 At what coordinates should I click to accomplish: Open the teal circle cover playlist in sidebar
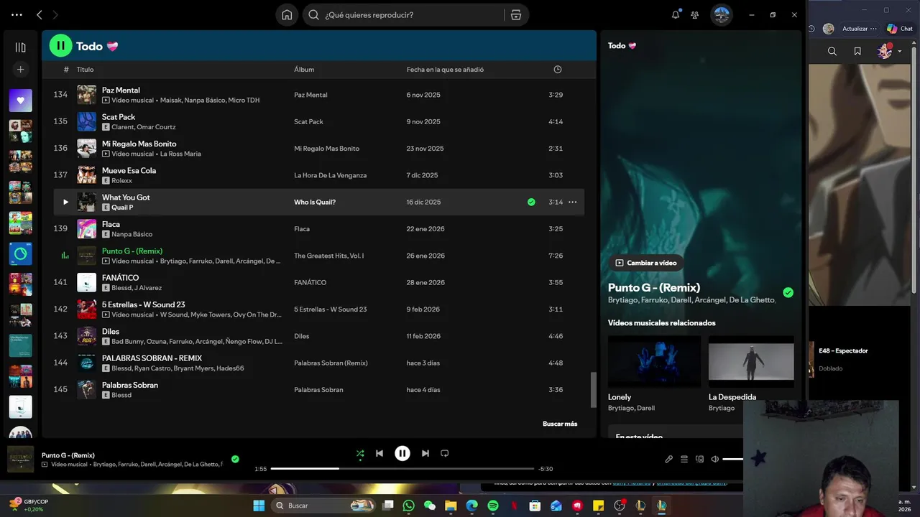pyautogui.click(x=20, y=253)
